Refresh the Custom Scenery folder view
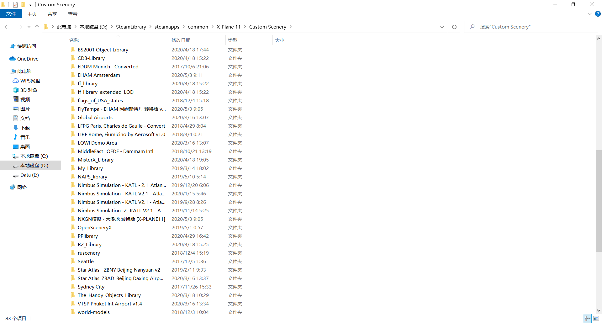The image size is (602, 323). [x=454, y=27]
